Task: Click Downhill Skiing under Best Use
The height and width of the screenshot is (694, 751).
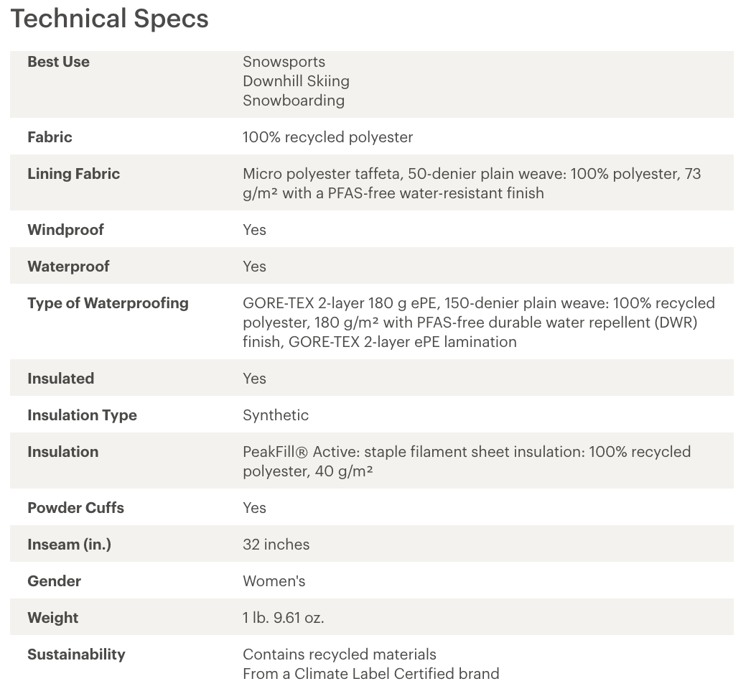Action: (296, 81)
